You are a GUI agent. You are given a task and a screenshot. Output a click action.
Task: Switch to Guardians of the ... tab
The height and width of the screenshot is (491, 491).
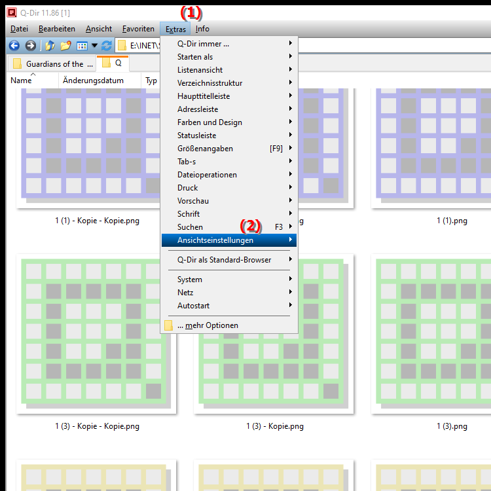coord(52,64)
